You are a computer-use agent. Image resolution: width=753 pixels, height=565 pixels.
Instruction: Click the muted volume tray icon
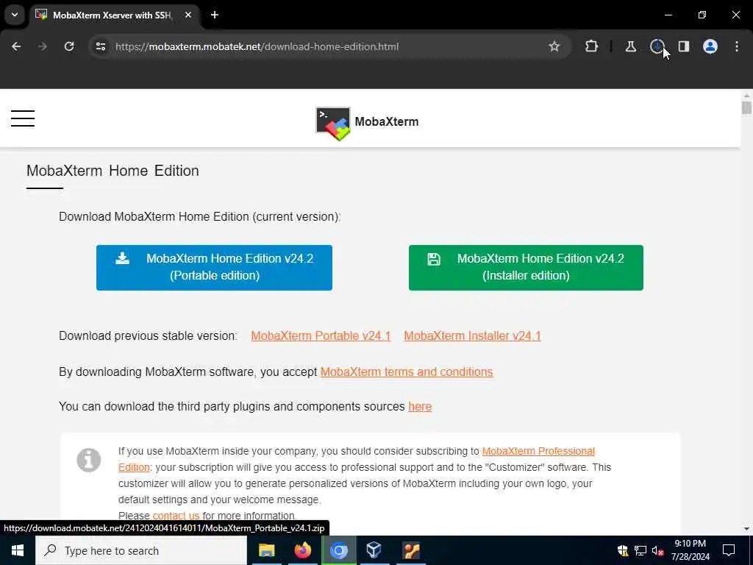[x=657, y=550]
